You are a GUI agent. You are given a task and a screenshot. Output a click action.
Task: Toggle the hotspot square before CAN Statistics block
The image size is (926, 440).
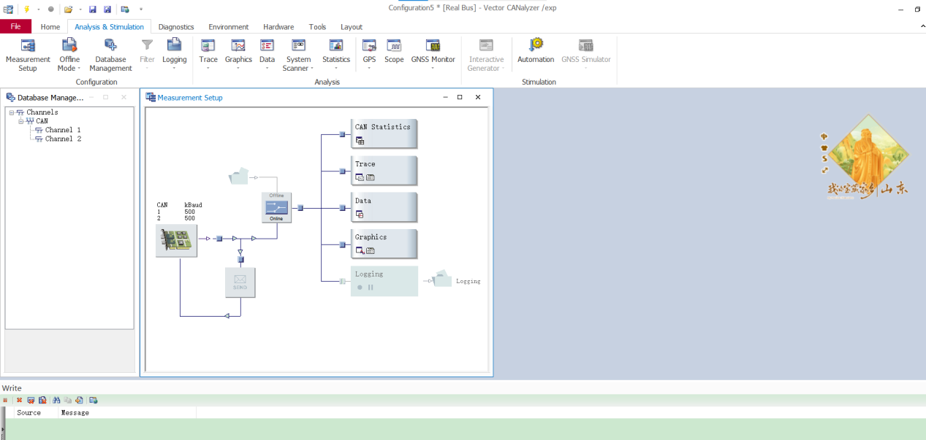click(x=342, y=134)
